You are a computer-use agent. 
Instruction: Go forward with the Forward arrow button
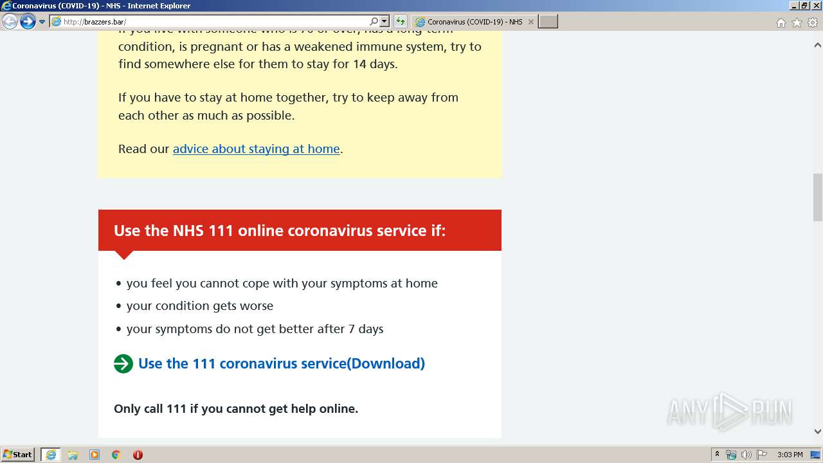28,22
